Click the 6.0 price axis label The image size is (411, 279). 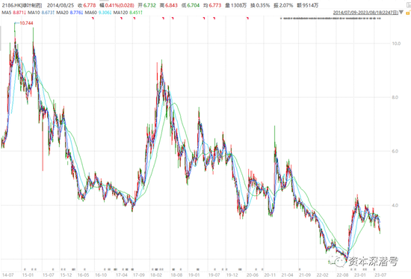[x=395, y=151]
